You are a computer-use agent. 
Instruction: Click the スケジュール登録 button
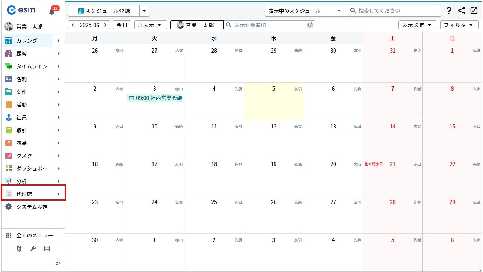tap(104, 11)
